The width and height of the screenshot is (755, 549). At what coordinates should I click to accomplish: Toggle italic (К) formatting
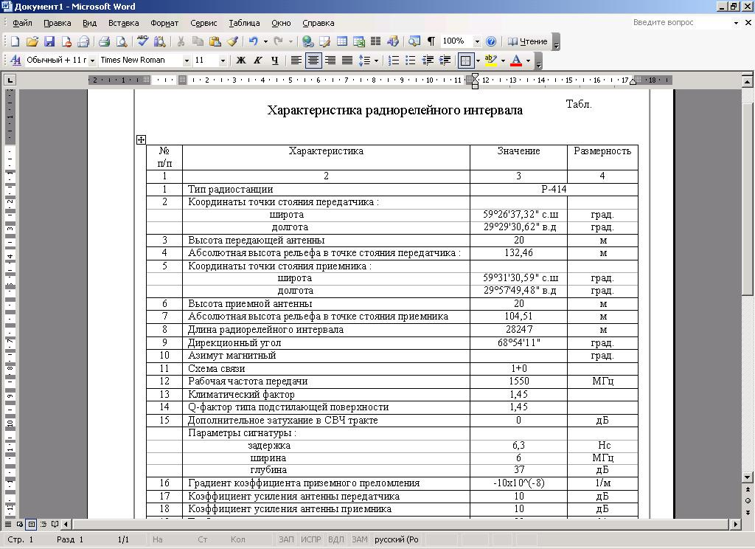pyautogui.click(x=258, y=61)
